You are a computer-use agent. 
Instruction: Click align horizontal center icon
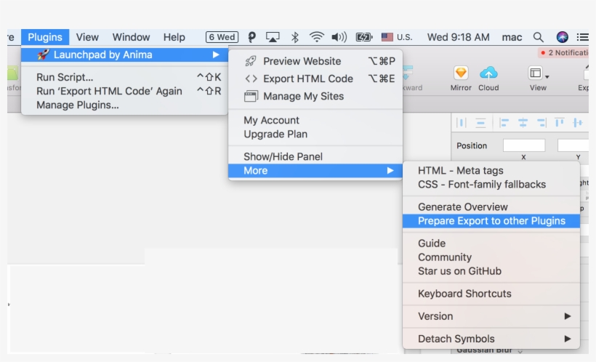523,123
